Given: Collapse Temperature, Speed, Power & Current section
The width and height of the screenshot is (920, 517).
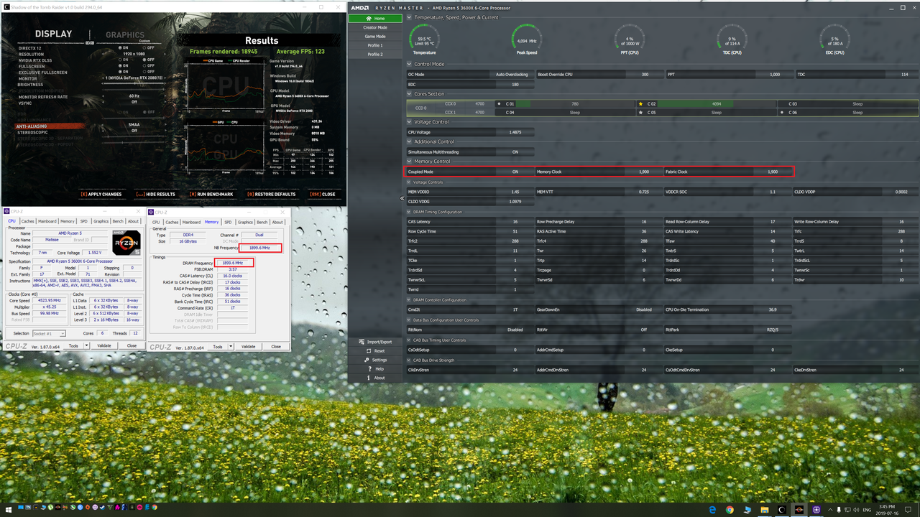Looking at the screenshot, I should coord(410,17).
